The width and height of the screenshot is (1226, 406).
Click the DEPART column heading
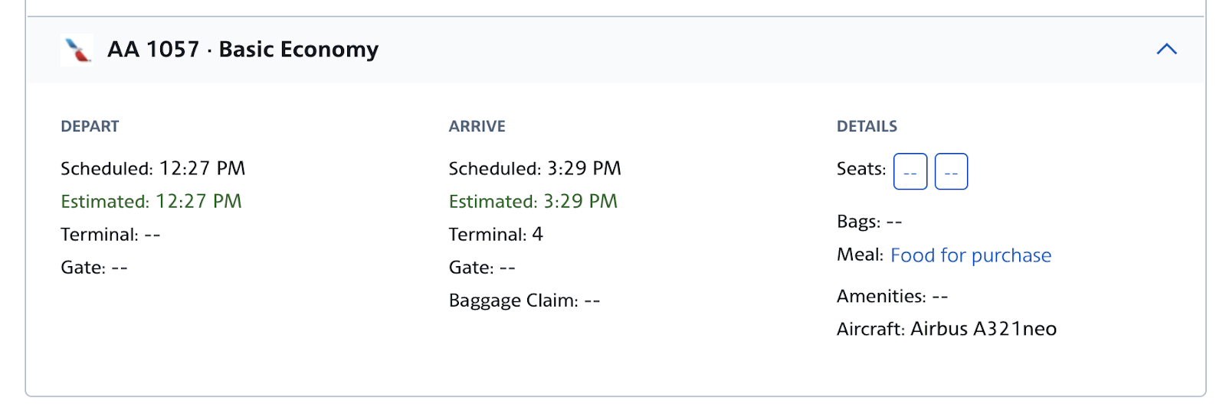tap(90, 126)
